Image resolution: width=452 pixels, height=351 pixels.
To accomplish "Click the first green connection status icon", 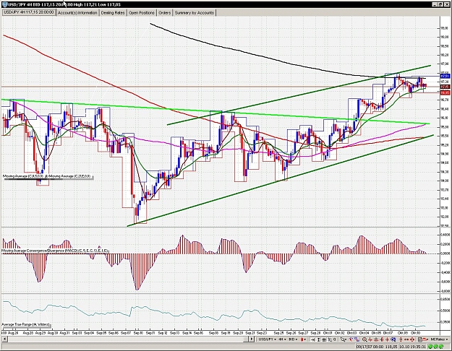I will pyautogui.click(x=431, y=347).
